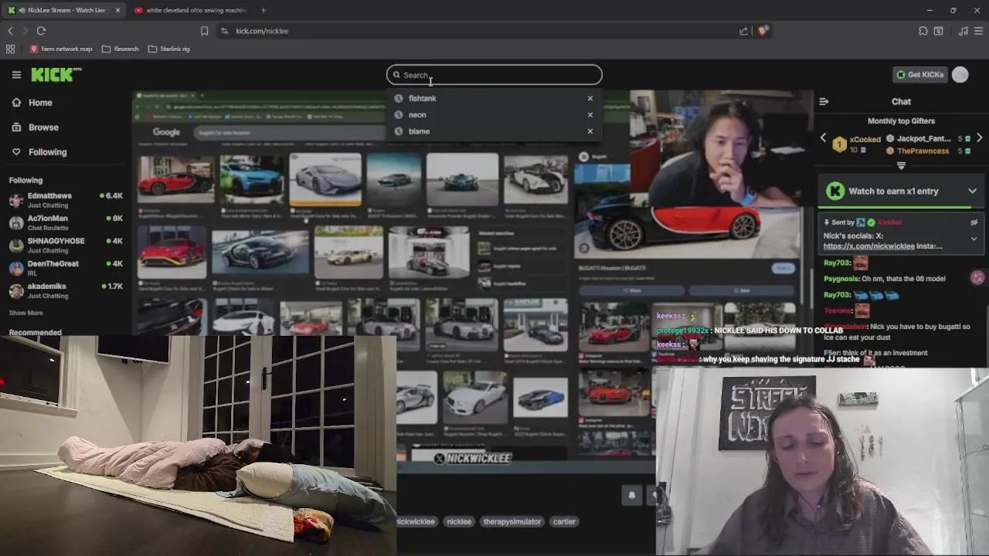
Task: Remove neon from recent searches
Action: point(590,114)
